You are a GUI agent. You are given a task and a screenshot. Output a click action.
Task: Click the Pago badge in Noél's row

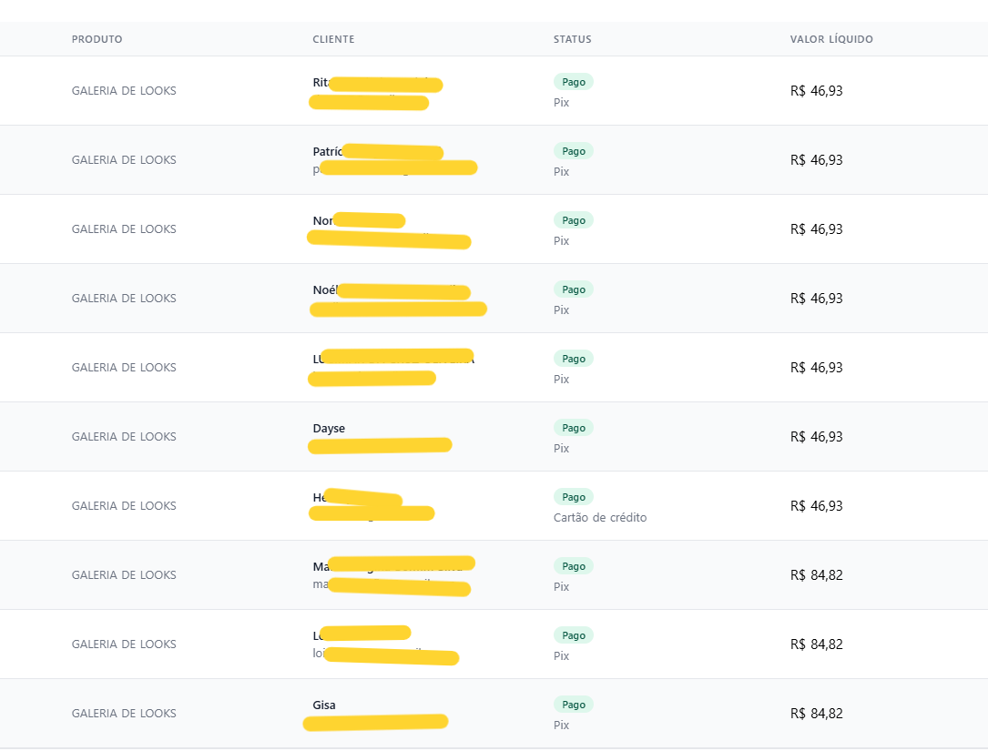[574, 289]
